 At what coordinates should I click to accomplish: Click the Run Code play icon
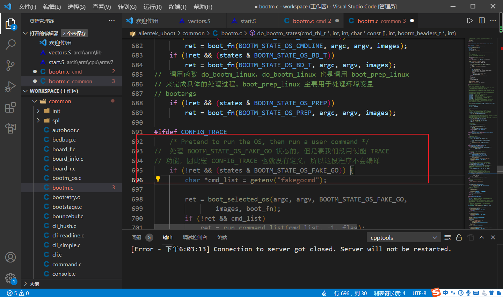click(470, 21)
